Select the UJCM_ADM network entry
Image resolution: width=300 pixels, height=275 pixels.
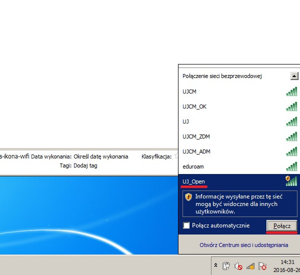point(196,151)
